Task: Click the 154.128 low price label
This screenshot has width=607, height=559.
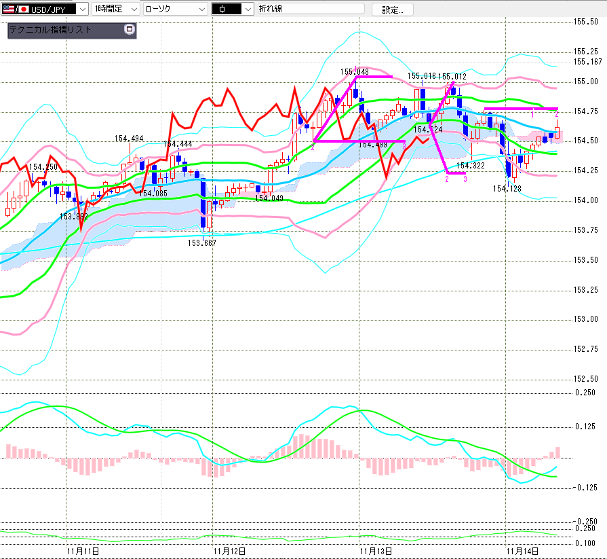Action: [x=507, y=188]
